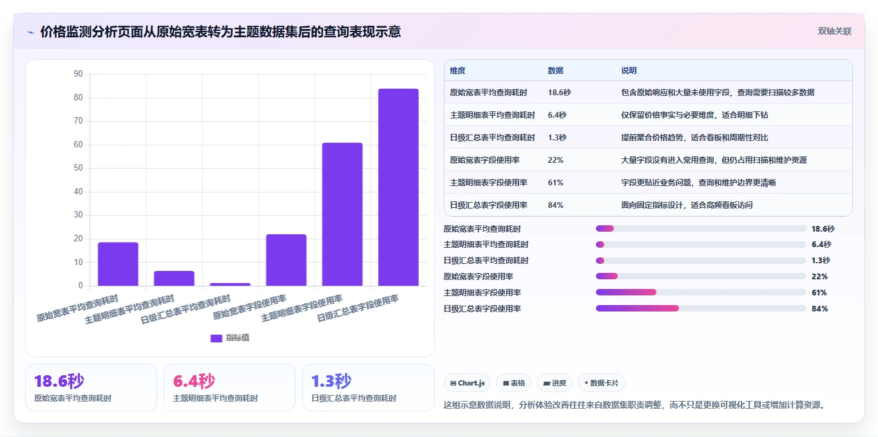Click the 原始宽表字段使用率 chart bar
This screenshot has width=878, height=437.
tap(286, 260)
